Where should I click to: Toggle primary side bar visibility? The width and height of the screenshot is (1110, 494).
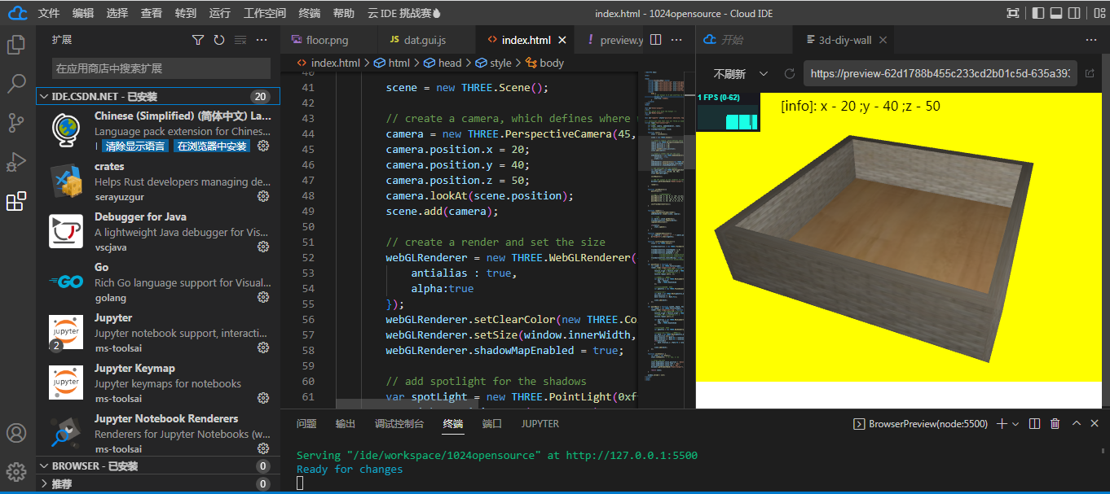tap(1037, 13)
